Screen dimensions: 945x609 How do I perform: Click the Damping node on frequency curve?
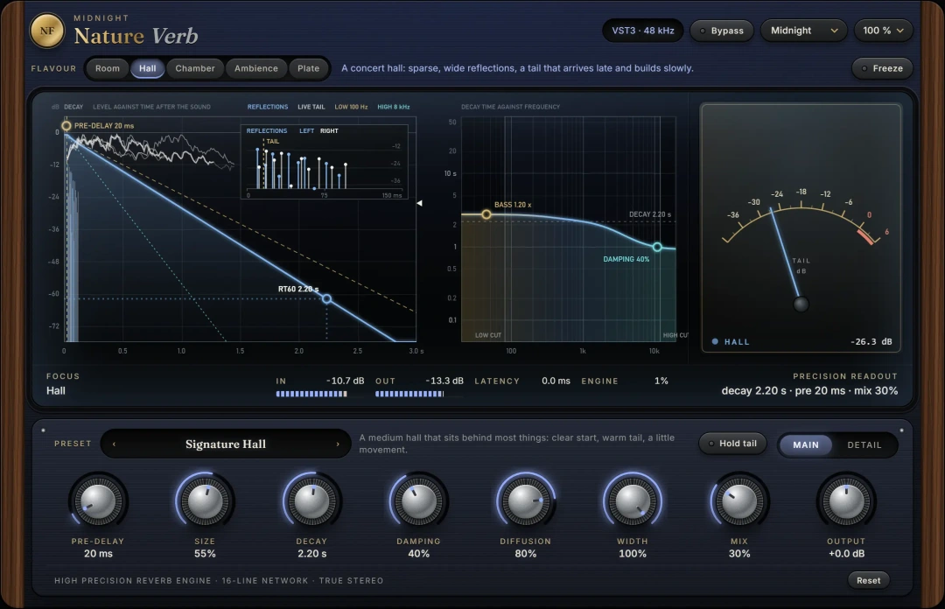tap(657, 247)
